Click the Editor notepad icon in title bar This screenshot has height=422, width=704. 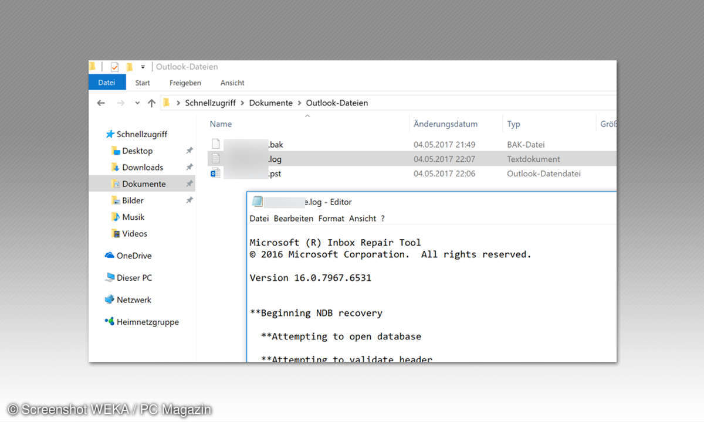[x=257, y=202]
